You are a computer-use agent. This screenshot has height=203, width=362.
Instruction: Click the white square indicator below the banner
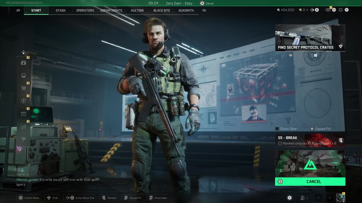pyautogui.click(x=316, y=55)
